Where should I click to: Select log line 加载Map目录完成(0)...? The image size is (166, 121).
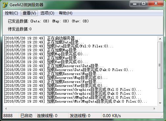pyautogui.click(x=46, y=54)
